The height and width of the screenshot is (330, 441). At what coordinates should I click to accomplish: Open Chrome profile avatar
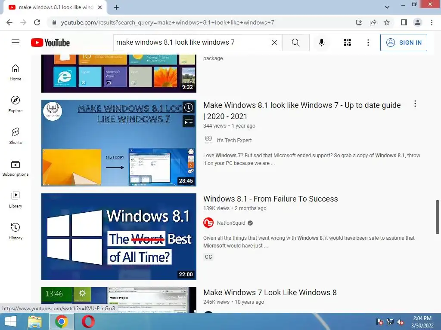[x=418, y=22]
